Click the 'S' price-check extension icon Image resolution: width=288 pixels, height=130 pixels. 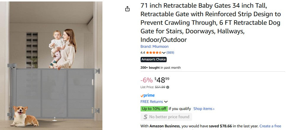145,117
